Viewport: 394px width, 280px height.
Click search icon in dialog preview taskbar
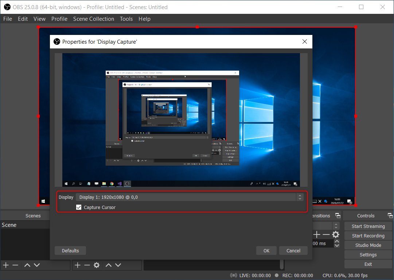click(x=73, y=184)
